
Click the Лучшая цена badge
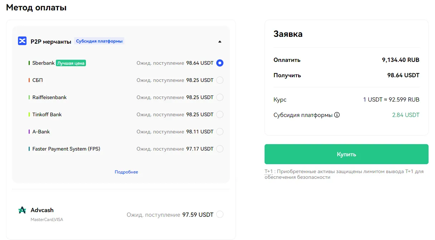(70, 63)
